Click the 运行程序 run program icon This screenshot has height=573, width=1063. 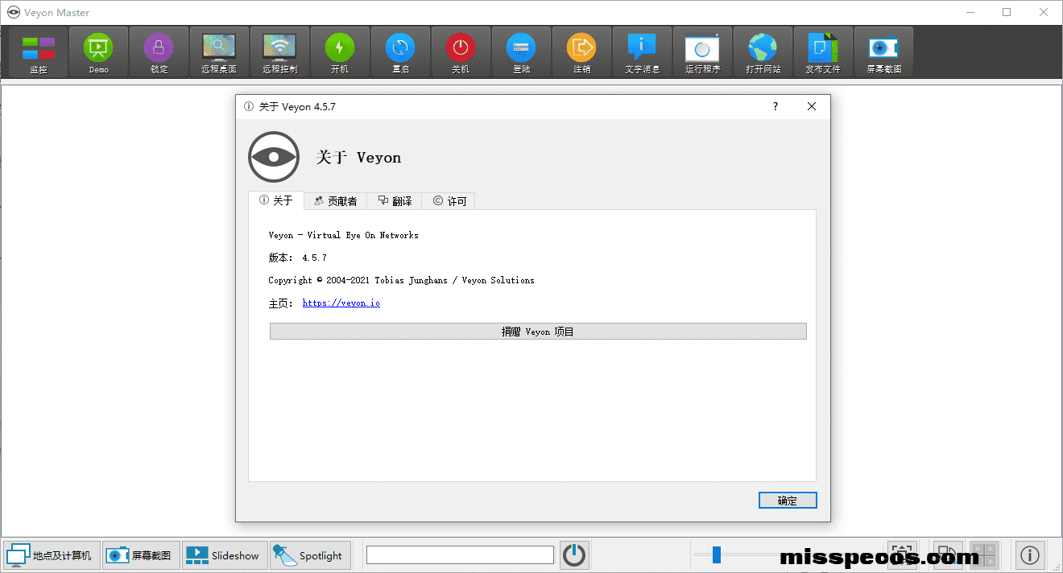(702, 53)
